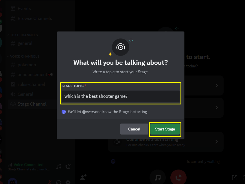The image size is (245, 184).
Task: Collapse the VOICE CHANNELS category
Action: click(x=23, y=56)
